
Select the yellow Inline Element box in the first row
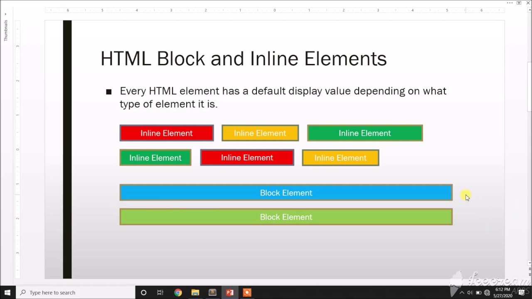point(260,133)
